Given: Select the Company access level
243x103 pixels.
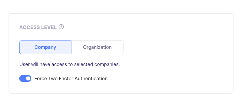Looking at the screenshot, I should click(x=45, y=47).
